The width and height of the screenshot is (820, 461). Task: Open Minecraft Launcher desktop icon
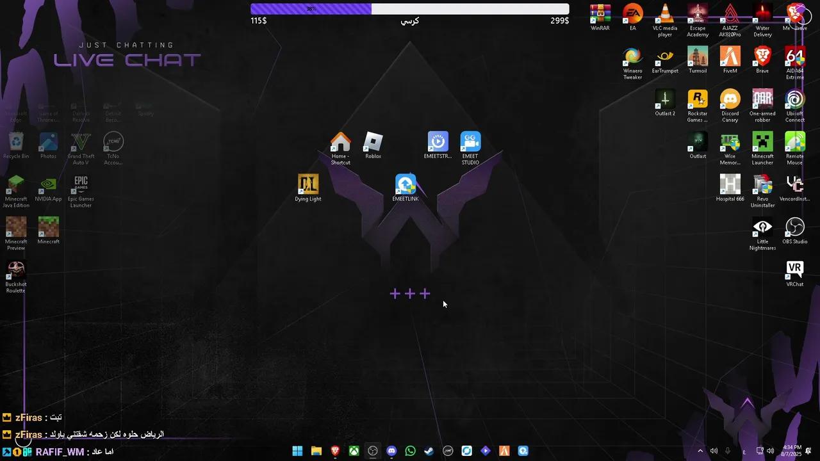point(762,149)
